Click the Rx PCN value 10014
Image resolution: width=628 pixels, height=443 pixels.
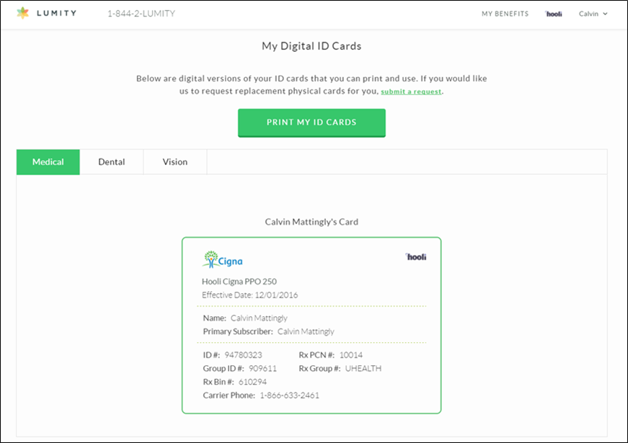click(351, 355)
